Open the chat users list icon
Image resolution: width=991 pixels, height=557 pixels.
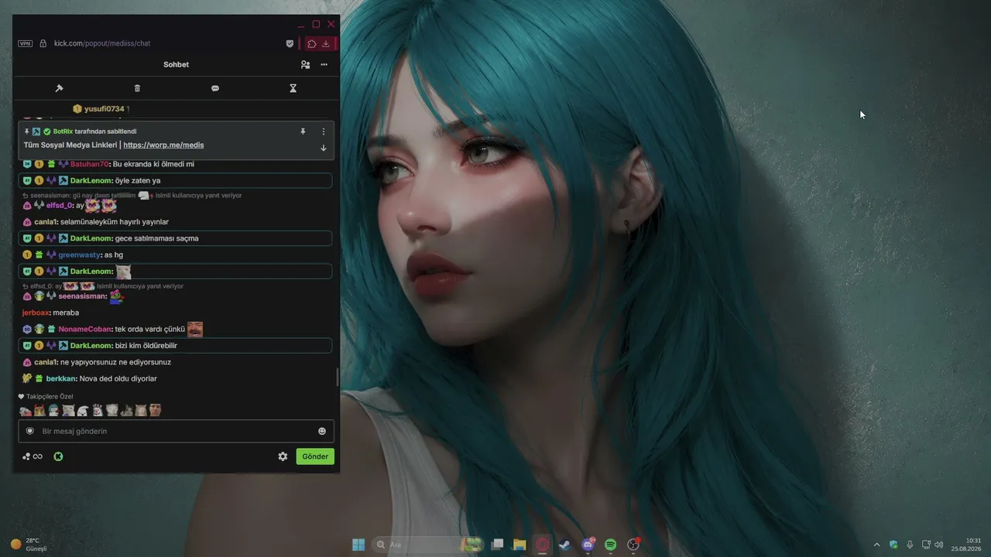(x=305, y=65)
